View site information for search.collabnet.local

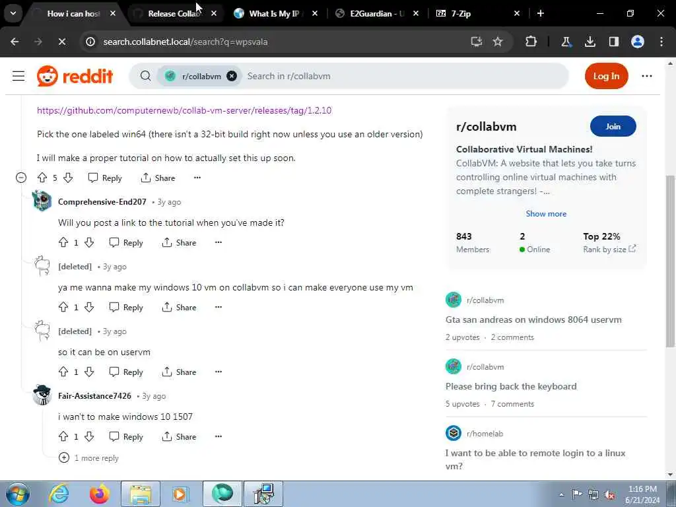click(90, 42)
